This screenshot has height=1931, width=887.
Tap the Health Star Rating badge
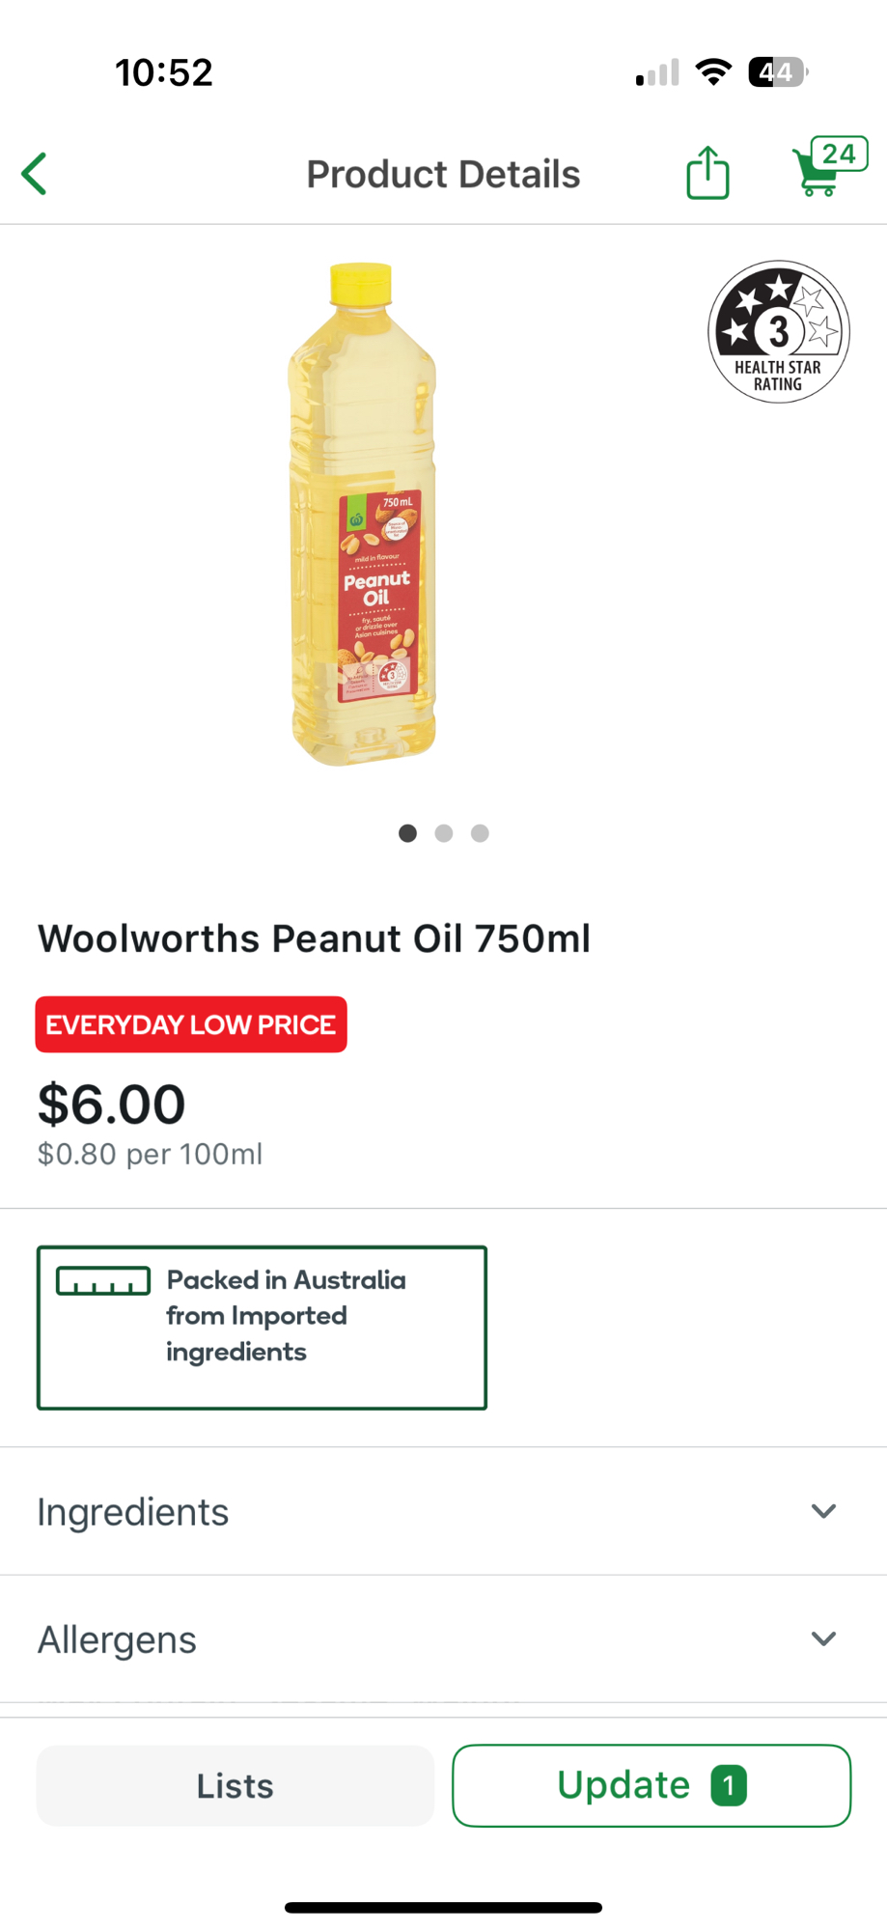pyautogui.click(x=778, y=331)
